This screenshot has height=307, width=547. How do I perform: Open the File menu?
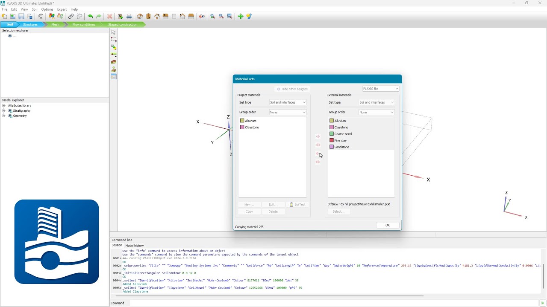[5, 9]
